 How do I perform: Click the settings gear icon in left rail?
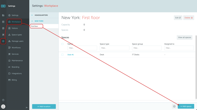point(3,41)
